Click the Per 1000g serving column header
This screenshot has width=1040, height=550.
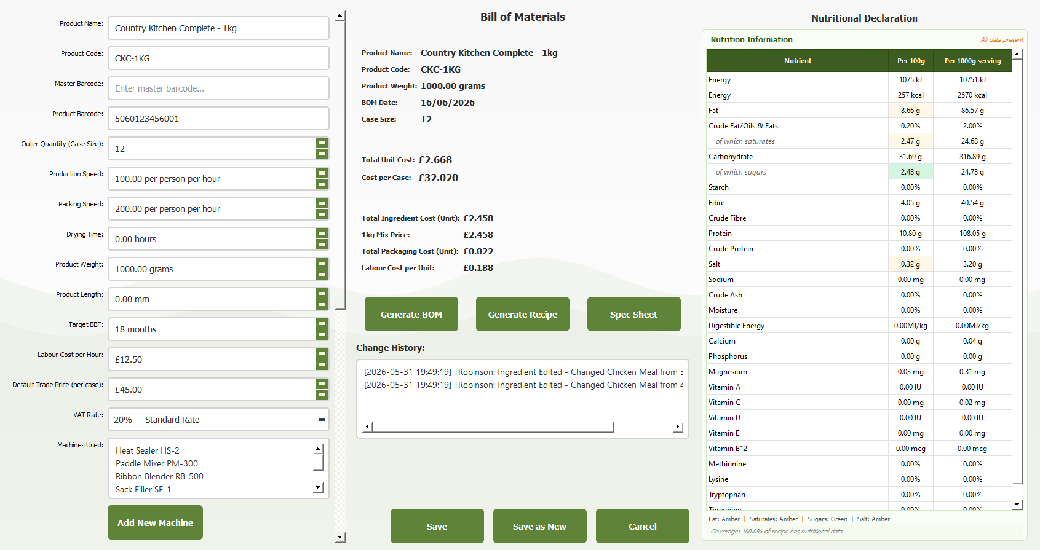972,61
